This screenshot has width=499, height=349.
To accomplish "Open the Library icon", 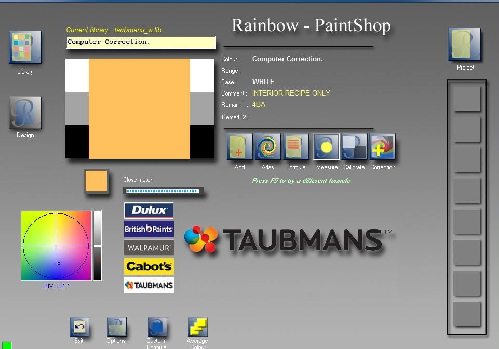I will pyautogui.click(x=25, y=47).
